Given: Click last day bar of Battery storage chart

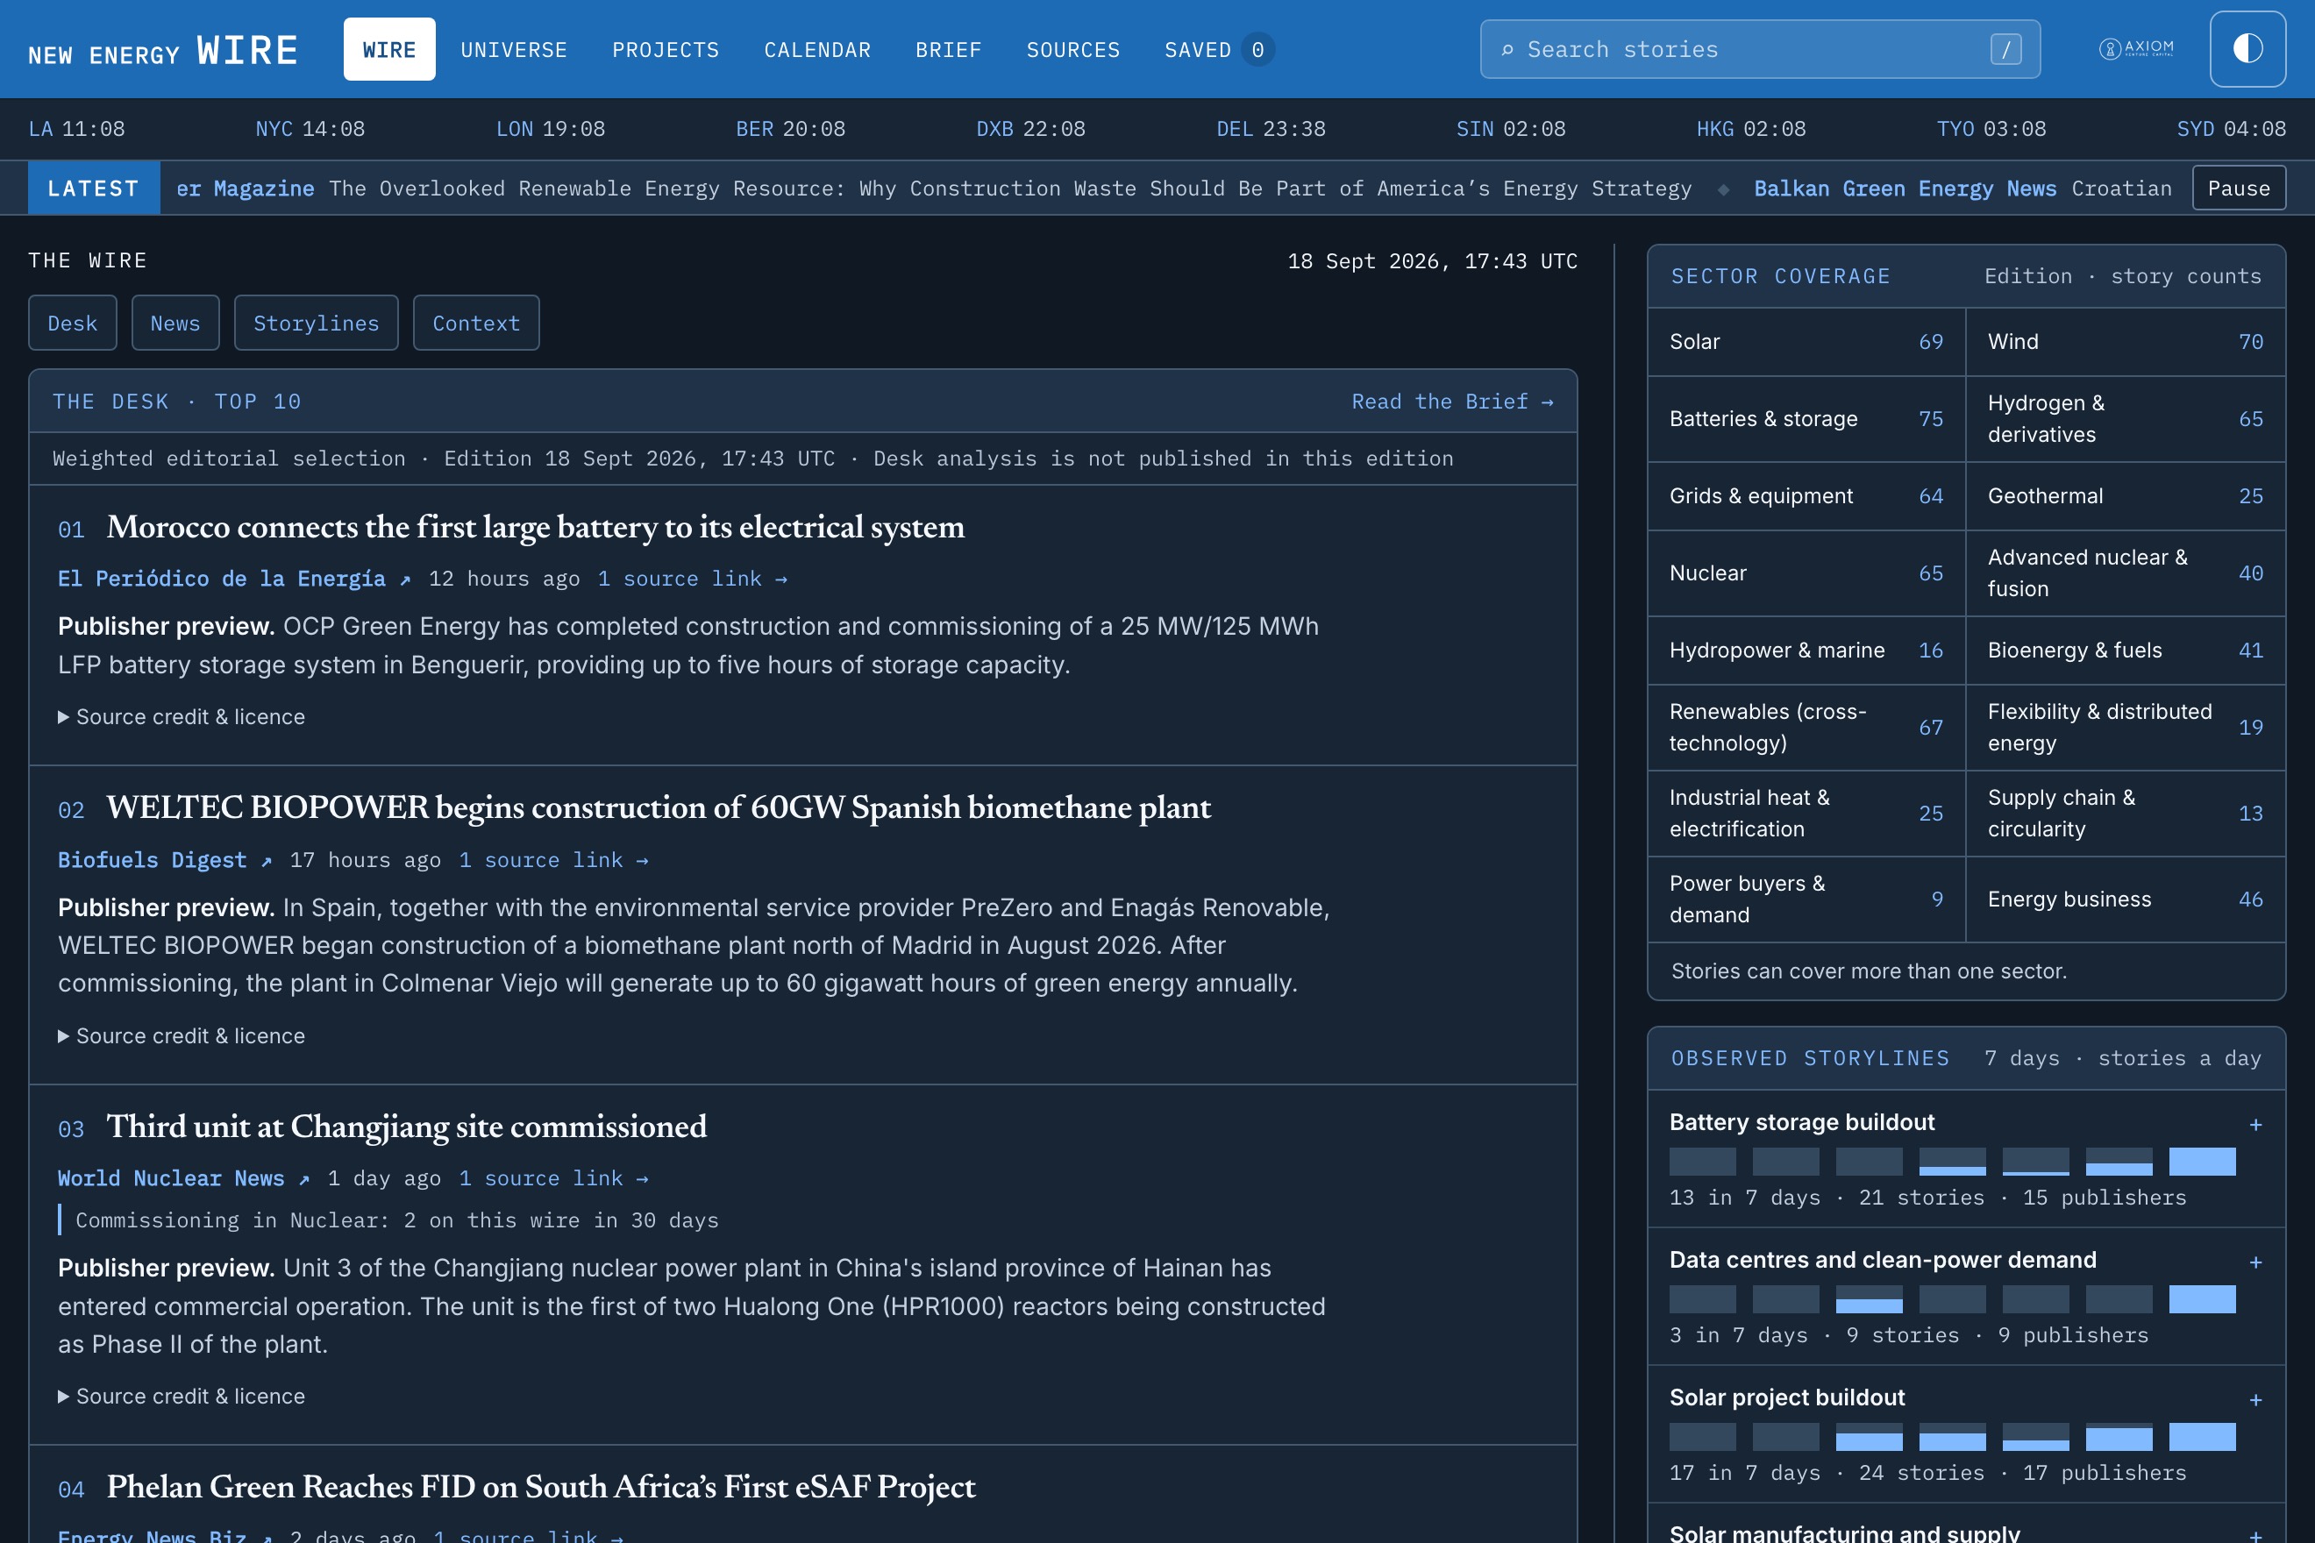Looking at the screenshot, I should tap(2202, 1161).
